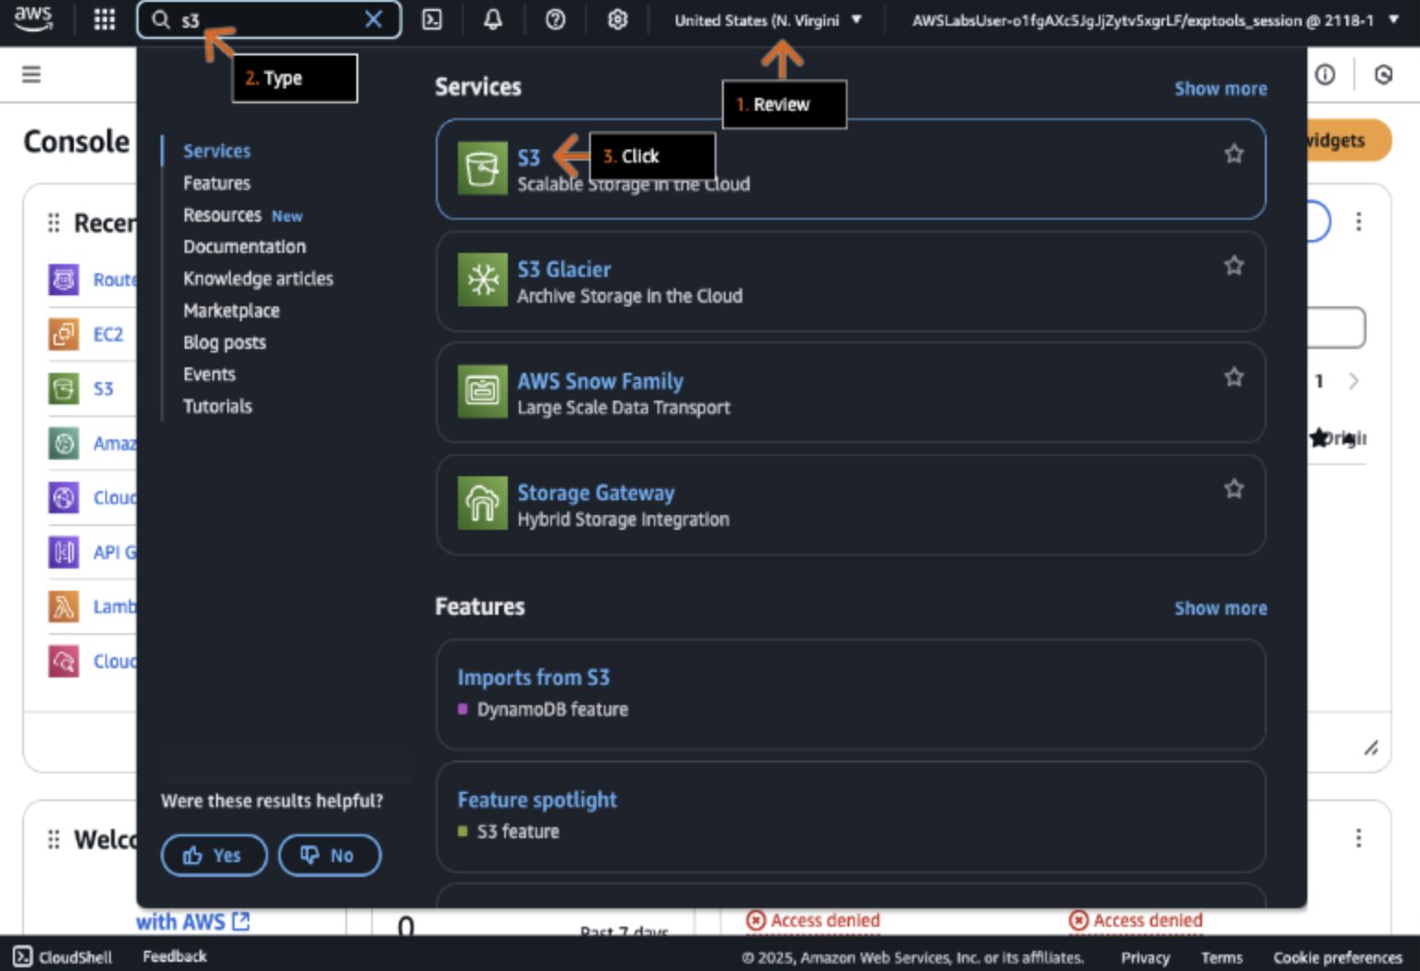The width and height of the screenshot is (1420, 971).
Task: Open the help question mark icon
Action: pyautogui.click(x=555, y=19)
